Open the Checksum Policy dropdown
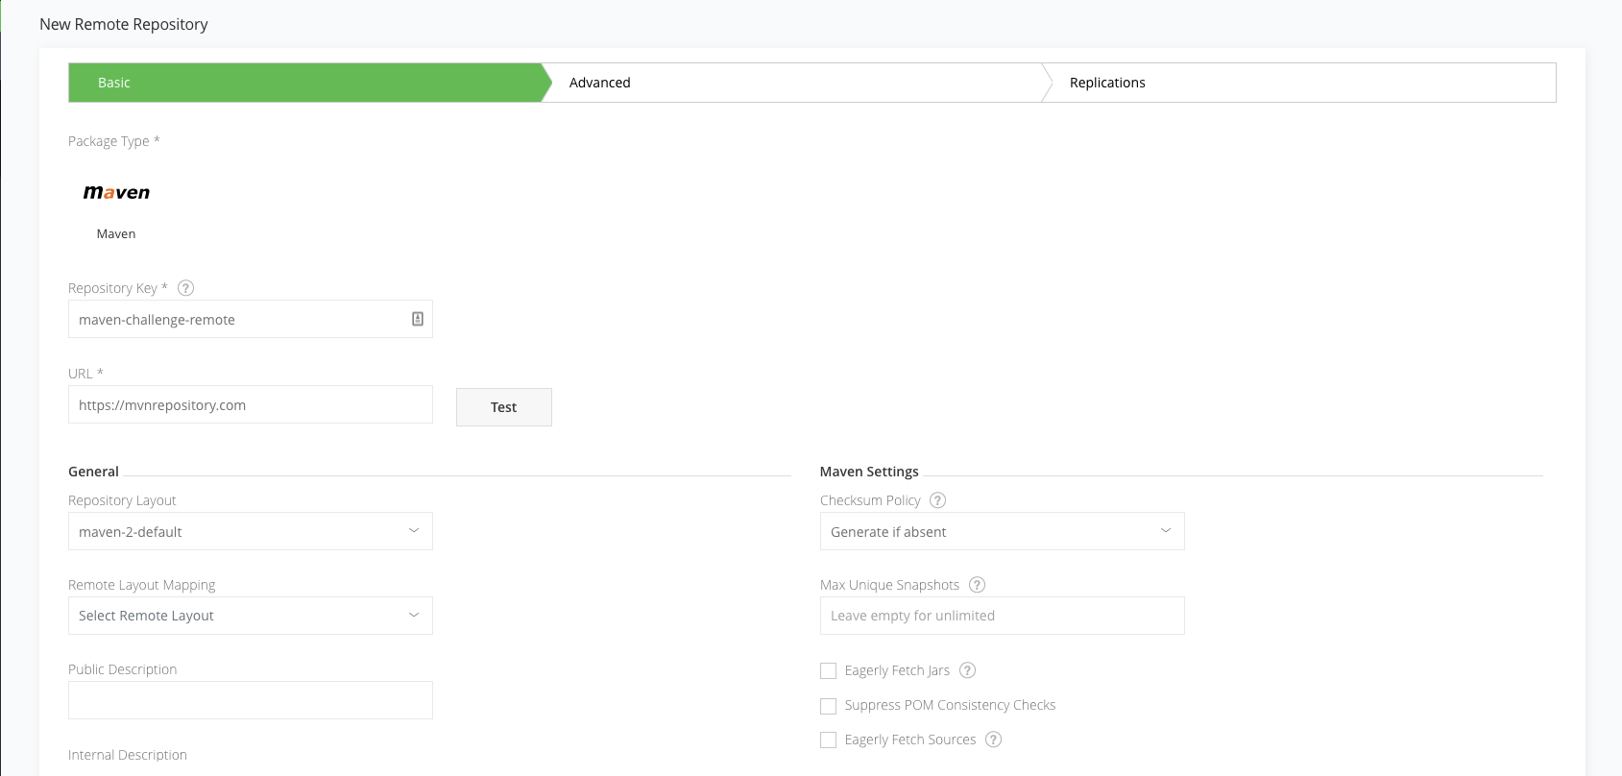Image resolution: width=1622 pixels, height=776 pixels. coord(1002,531)
